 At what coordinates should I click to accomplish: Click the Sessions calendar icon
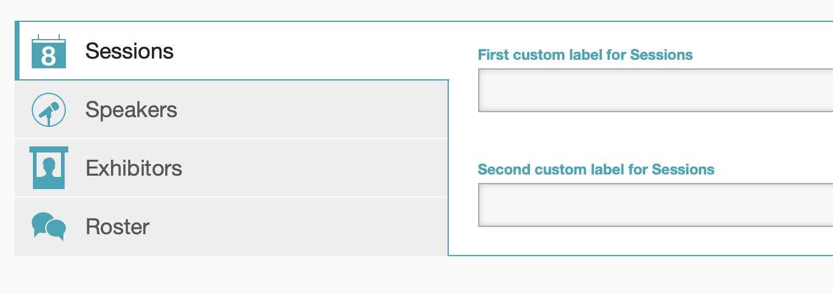pyautogui.click(x=48, y=51)
